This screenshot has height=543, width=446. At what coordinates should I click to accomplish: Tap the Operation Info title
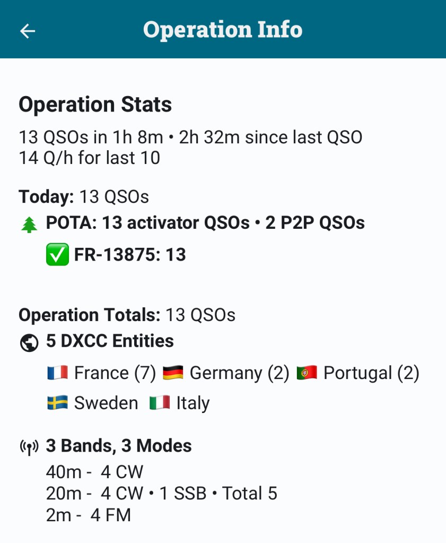223,30
